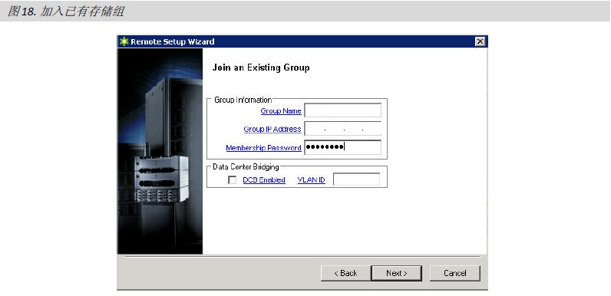Focus the VLAN ID input box

point(356,179)
